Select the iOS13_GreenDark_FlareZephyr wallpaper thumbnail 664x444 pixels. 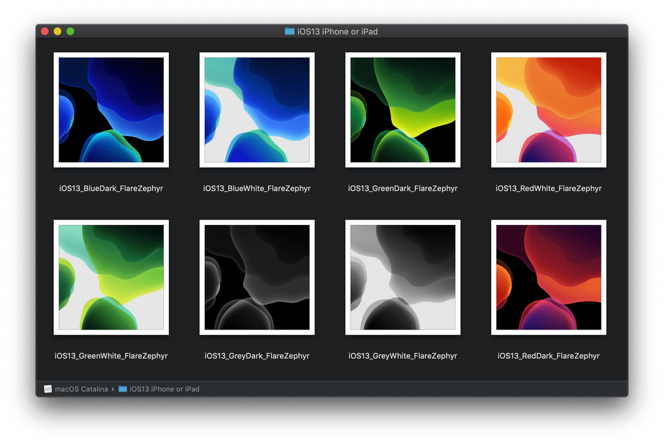point(403,110)
